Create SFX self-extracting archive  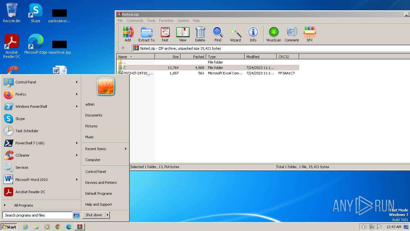310,34
